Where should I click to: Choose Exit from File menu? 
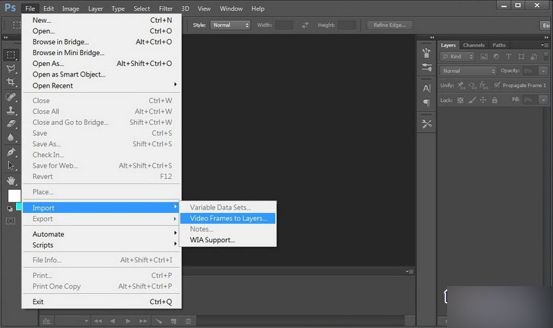click(x=101, y=301)
